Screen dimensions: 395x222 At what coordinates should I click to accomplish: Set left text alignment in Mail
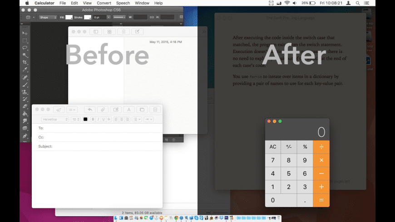point(116,119)
